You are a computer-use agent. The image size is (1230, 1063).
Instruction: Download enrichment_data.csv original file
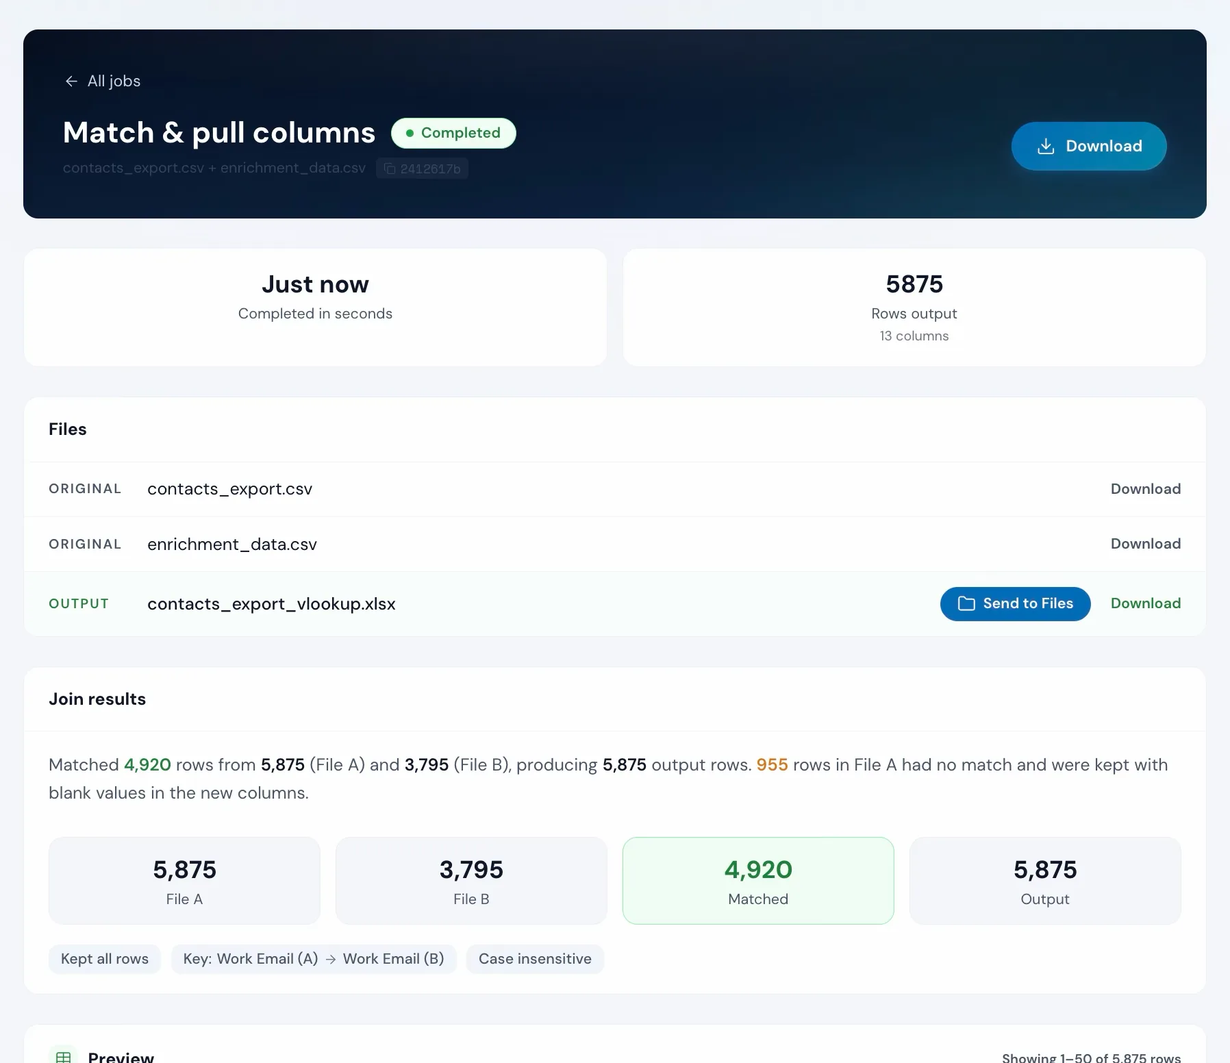[1145, 544]
